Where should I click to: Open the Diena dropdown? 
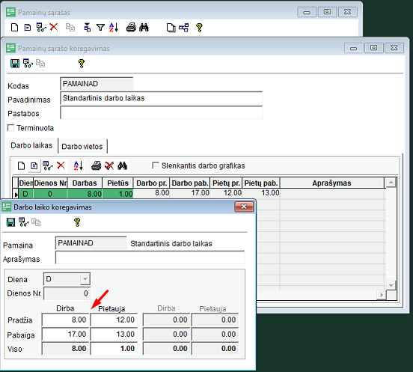pos(85,279)
